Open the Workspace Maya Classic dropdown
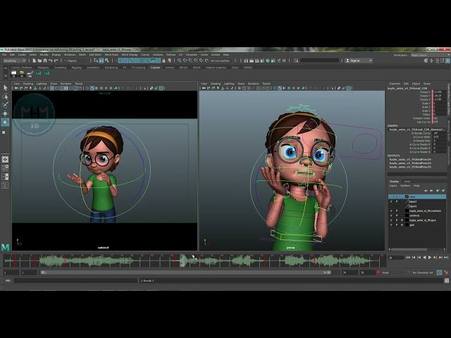 pos(430,55)
